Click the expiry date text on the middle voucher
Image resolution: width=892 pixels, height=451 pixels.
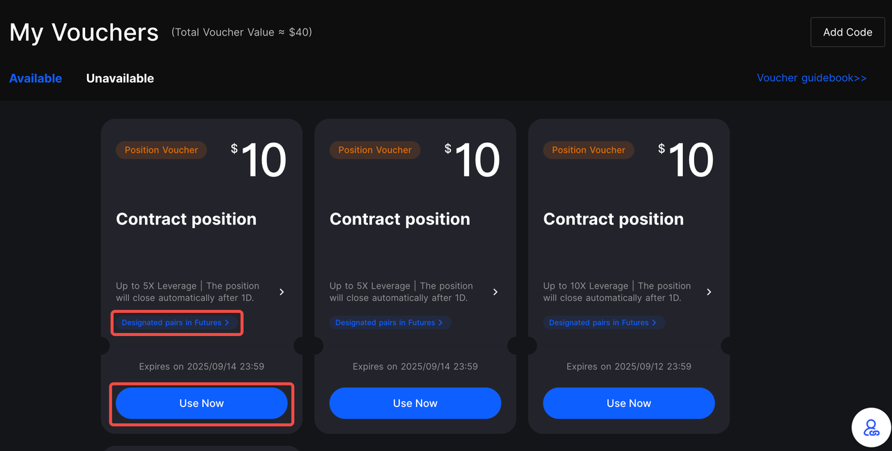[x=415, y=366]
